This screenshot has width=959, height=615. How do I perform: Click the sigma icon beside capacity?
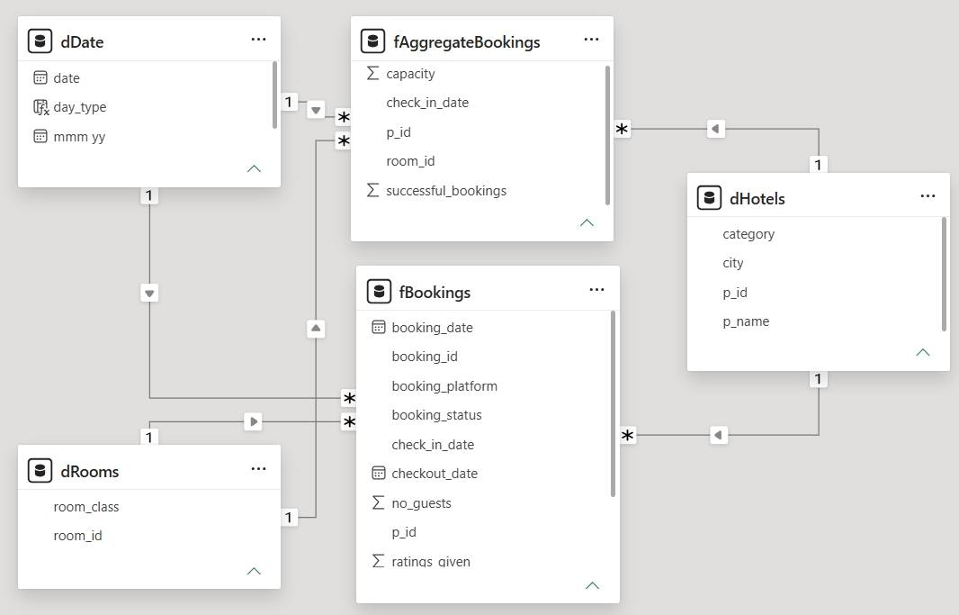coord(372,74)
